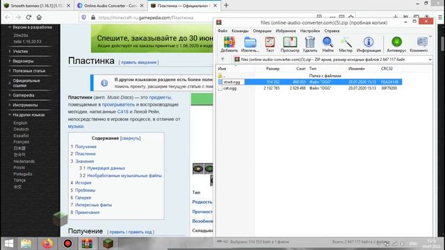Image resolution: width=445 pixels, height=250 pixels.
Task: Open the Справка menu
Action: click(332, 31)
